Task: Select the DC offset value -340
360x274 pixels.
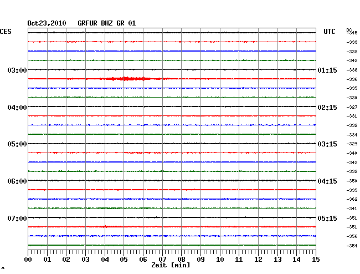Action: click(x=352, y=153)
